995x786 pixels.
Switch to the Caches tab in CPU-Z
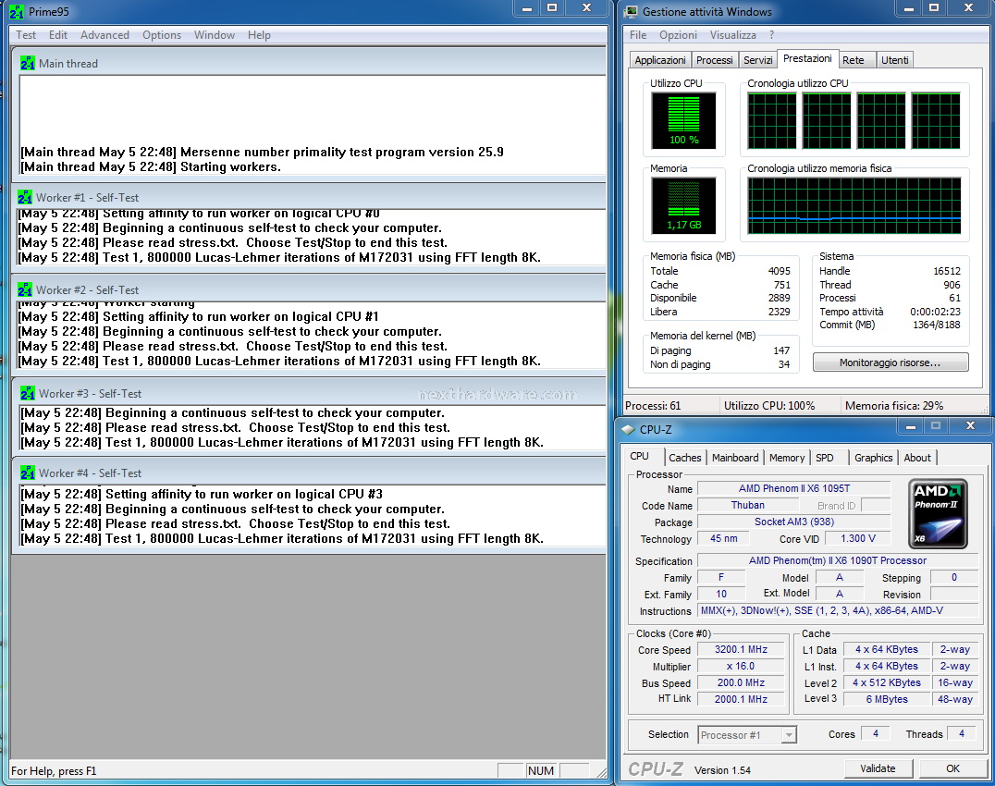[684, 458]
